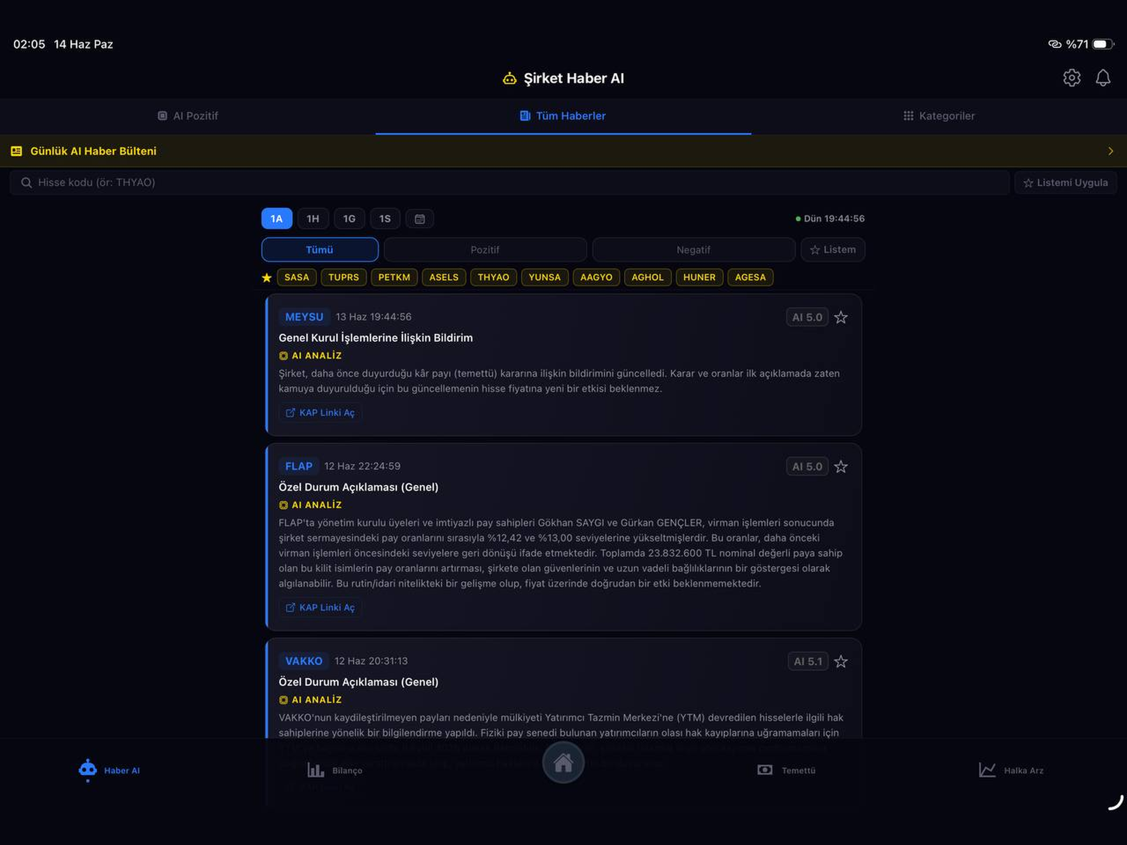This screenshot has width=1127, height=845.
Task: Select AGESA ticker chip
Action: (750, 277)
